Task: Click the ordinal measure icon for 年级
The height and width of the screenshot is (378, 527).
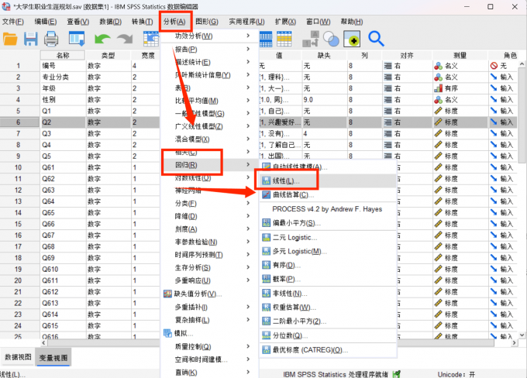Action: click(x=439, y=88)
